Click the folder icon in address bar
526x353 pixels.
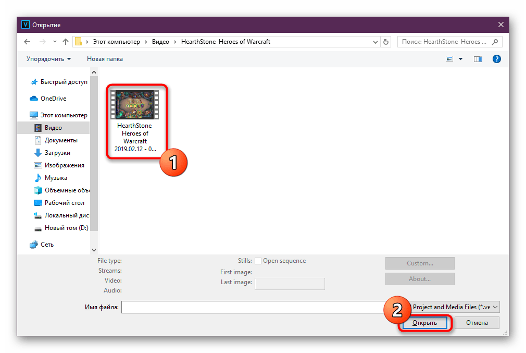tap(78, 41)
